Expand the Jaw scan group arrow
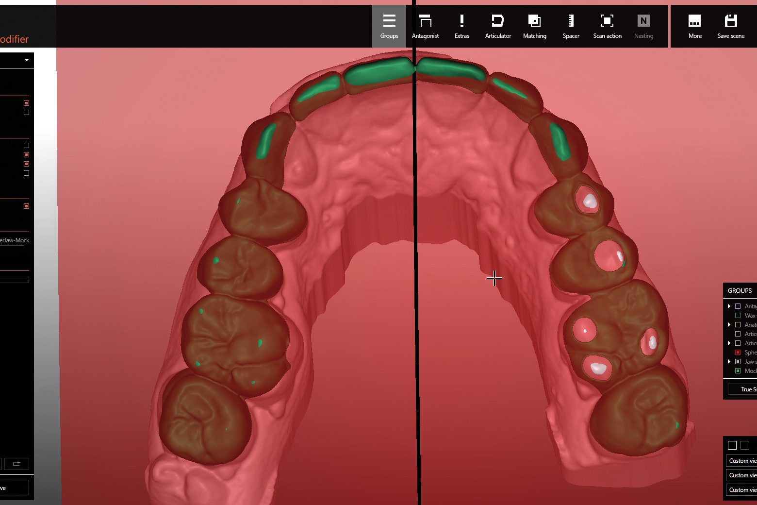757x505 pixels. (729, 362)
